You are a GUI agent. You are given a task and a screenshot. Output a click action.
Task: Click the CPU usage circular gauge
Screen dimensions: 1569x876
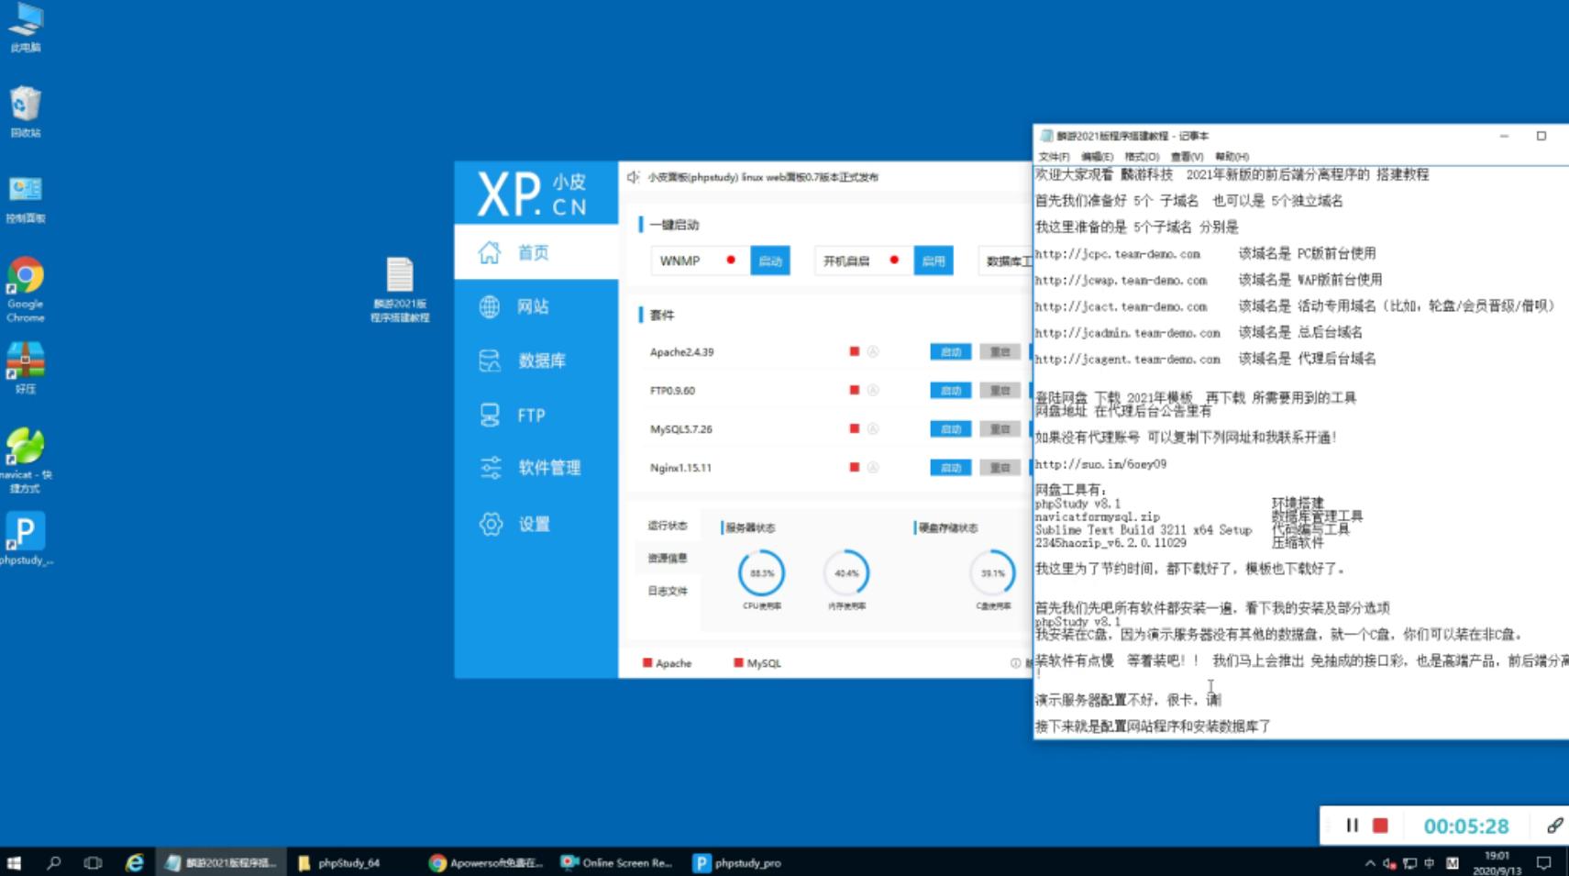(761, 573)
